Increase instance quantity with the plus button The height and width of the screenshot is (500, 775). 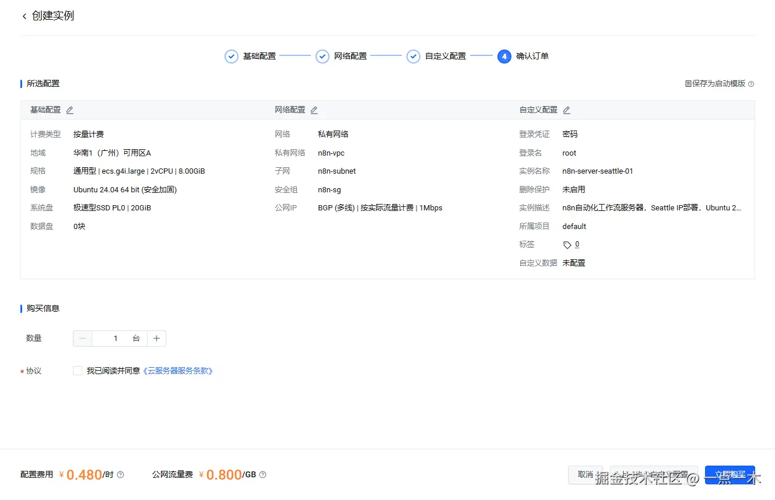click(156, 338)
